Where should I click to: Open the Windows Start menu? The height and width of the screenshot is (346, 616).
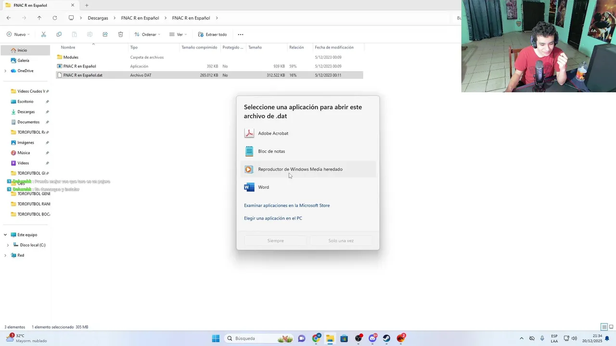[x=216, y=338]
